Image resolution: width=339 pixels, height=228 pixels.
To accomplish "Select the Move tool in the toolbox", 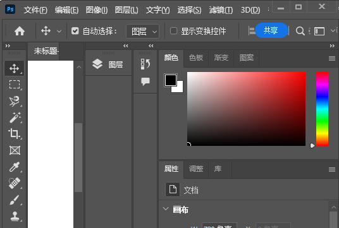I will [x=15, y=68].
